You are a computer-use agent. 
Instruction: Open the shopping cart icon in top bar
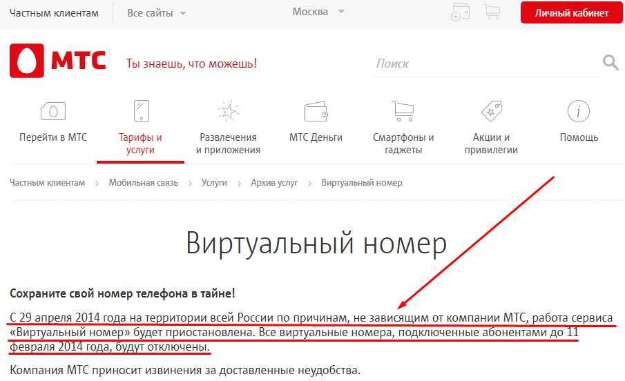point(492,12)
